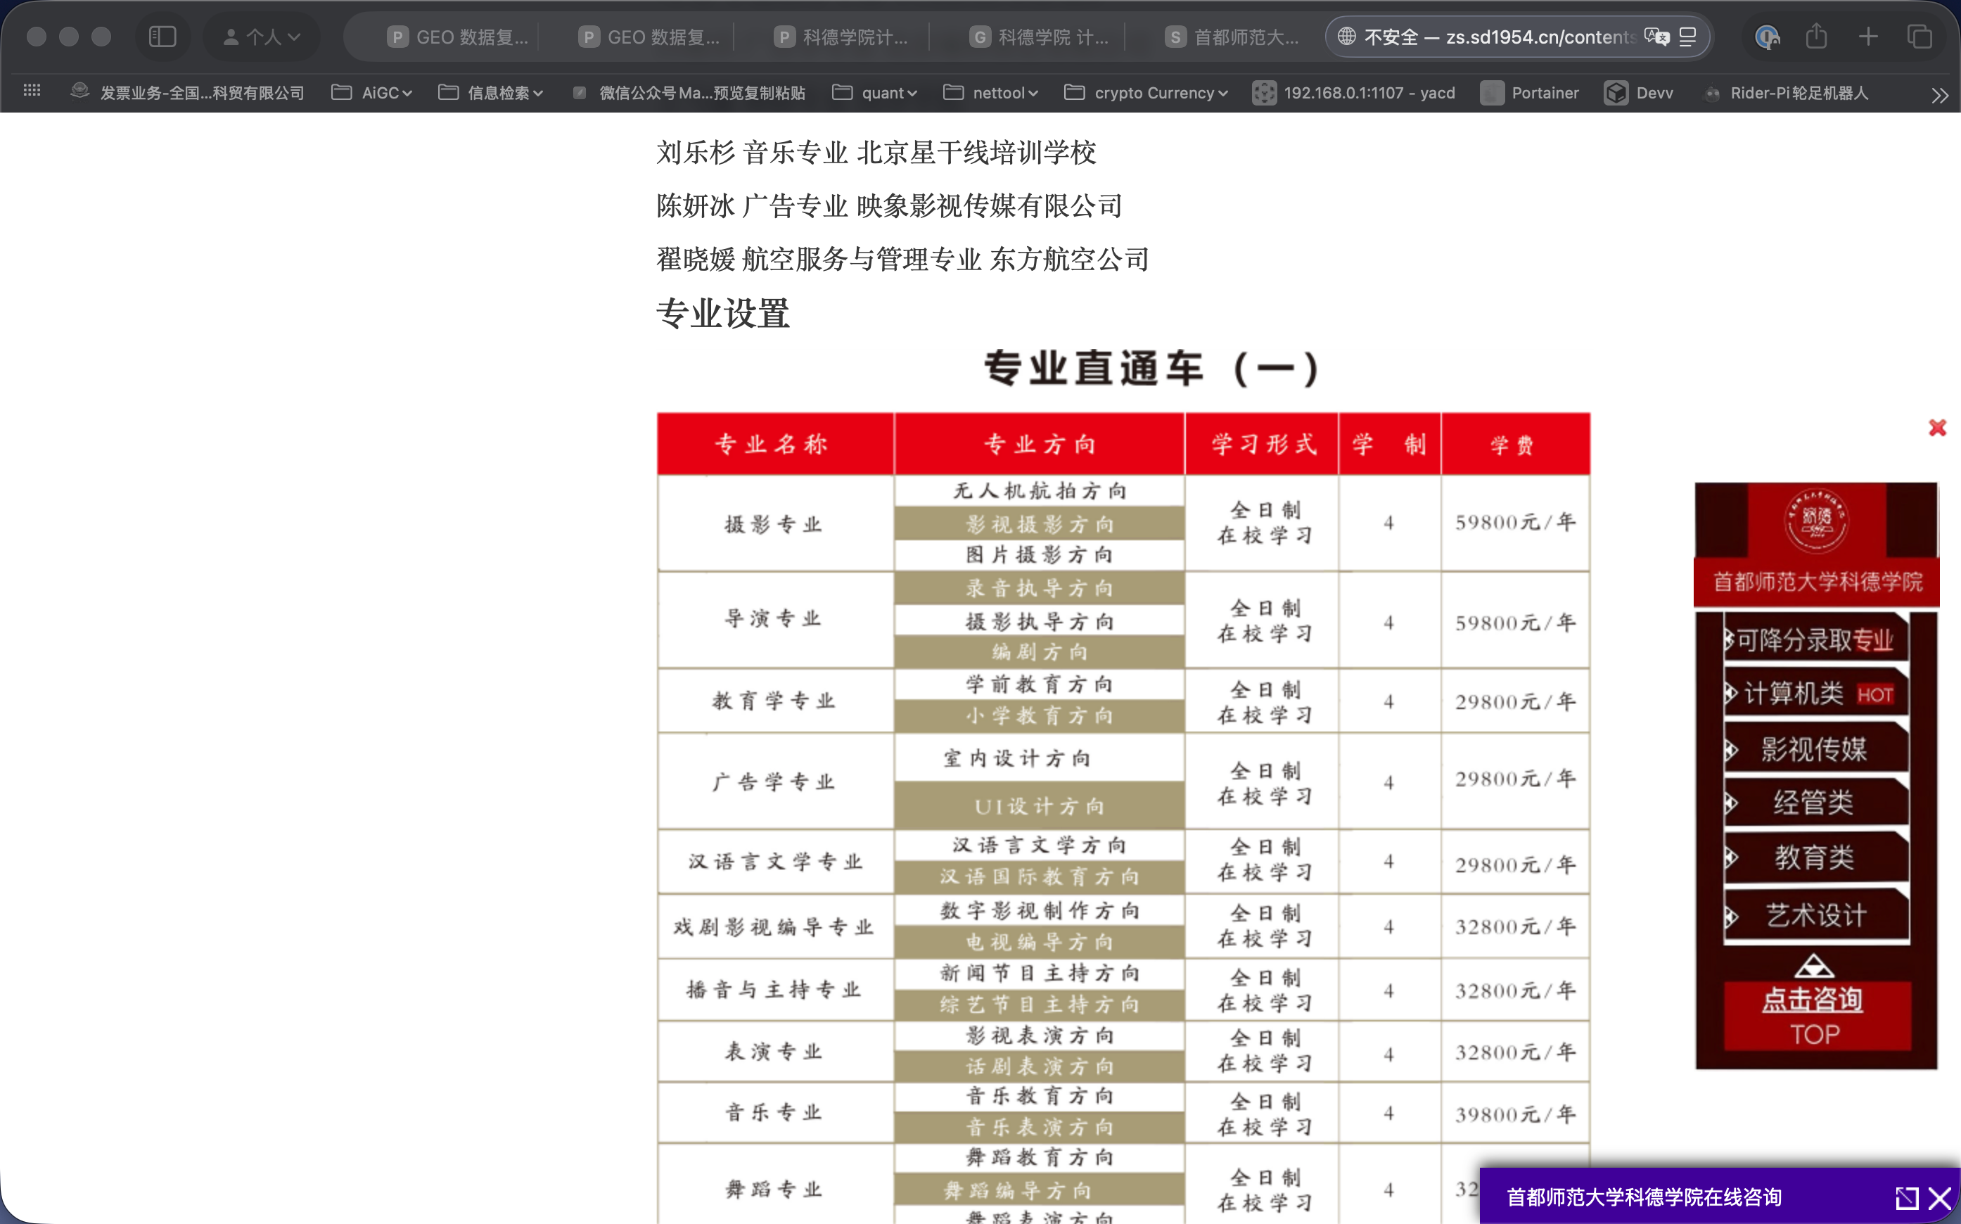The height and width of the screenshot is (1224, 1961).
Task: Click the reader view icon in address bar
Action: 1687,37
